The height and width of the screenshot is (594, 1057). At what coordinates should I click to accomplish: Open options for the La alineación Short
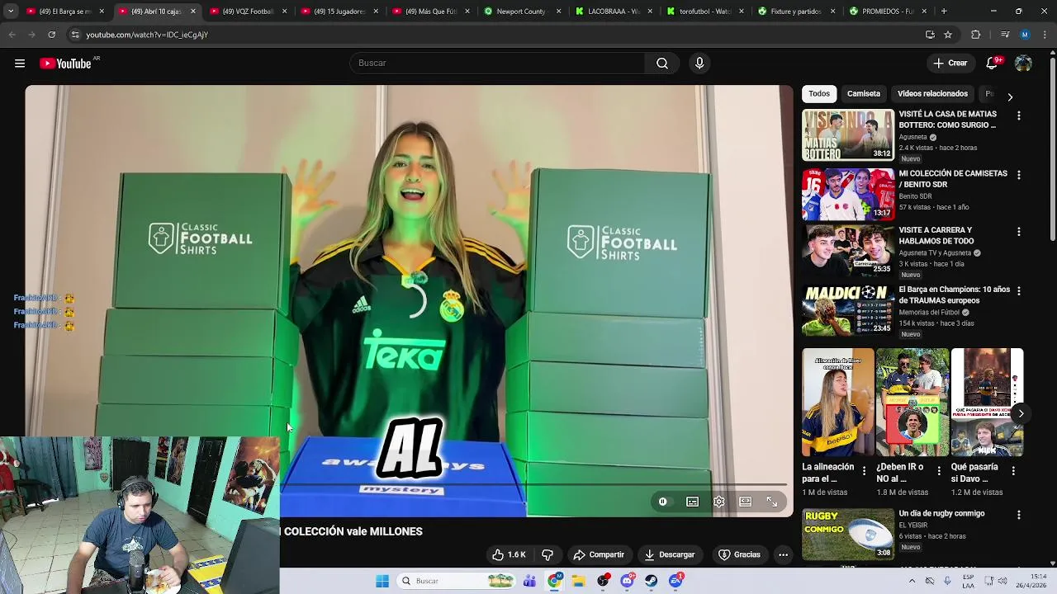tap(864, 470)
